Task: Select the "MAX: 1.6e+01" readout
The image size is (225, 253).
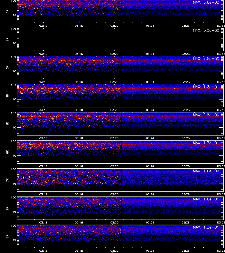Action: click(206, 199)
